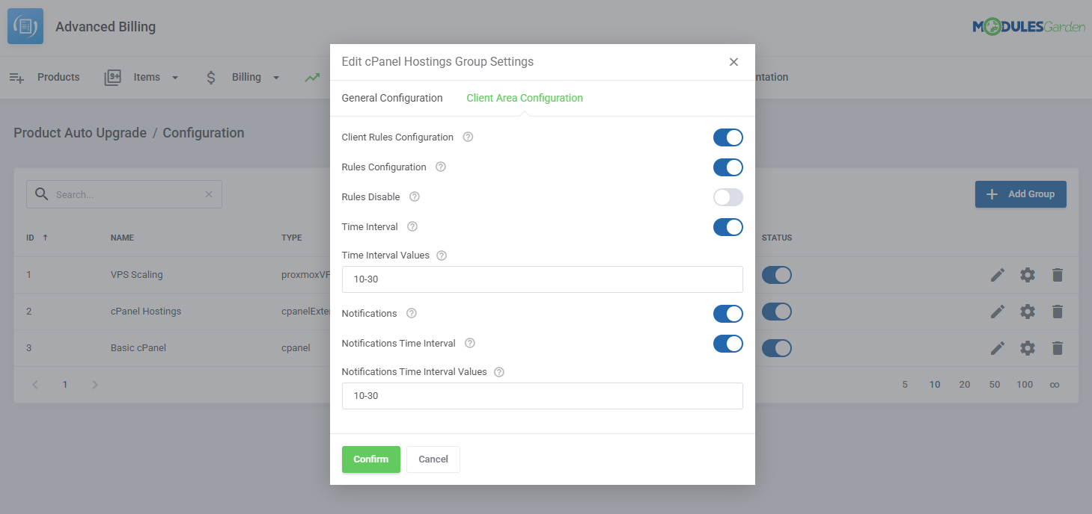Toggle status of the VPS Scaling group
The image size is (1092, 514).
pyautogui.click(x=777, y=275)
